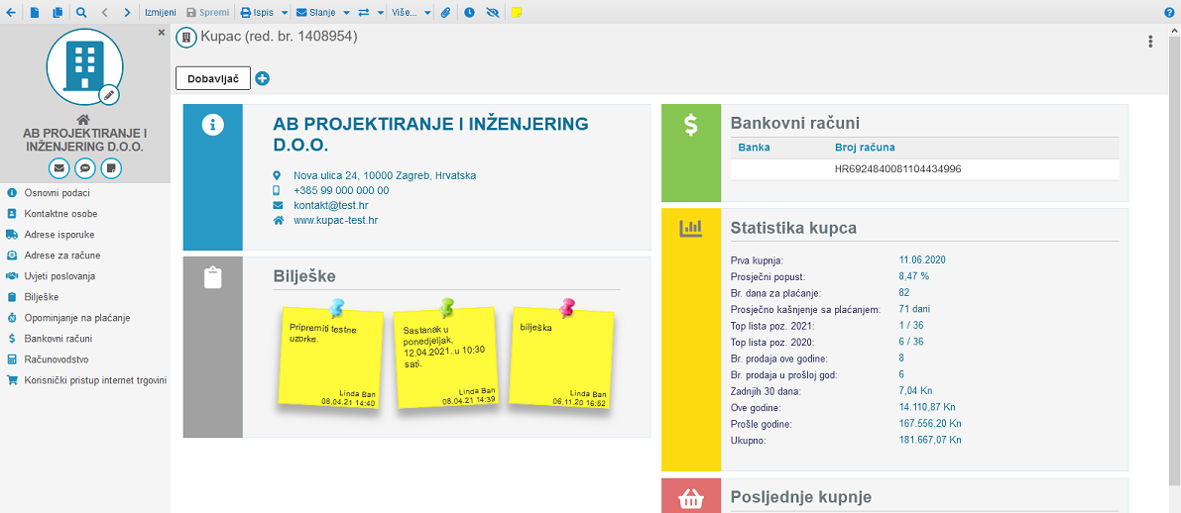This screenshot has height=513, width=1181.
Task: Open Kontaktne osobe in the sidebar
Action: [60, 214]
